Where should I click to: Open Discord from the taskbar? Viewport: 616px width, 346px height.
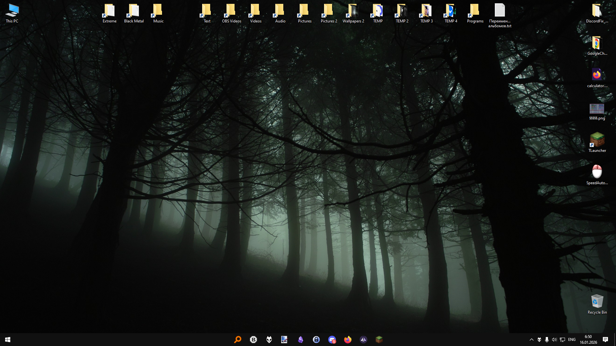[332, 340]
